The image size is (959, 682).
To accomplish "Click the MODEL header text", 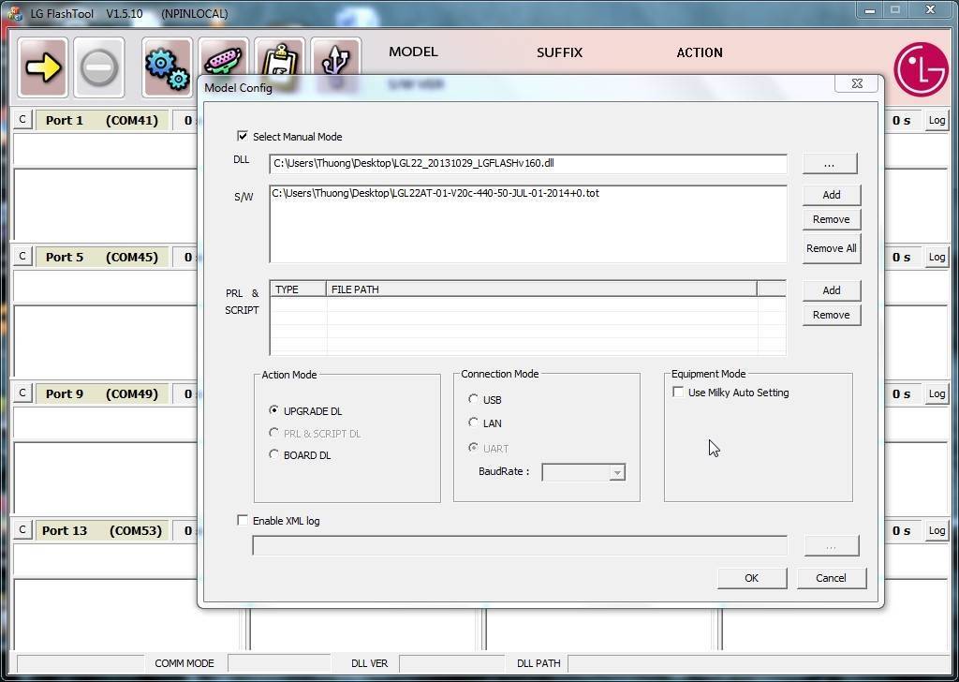I will click(x=413, y=52).
